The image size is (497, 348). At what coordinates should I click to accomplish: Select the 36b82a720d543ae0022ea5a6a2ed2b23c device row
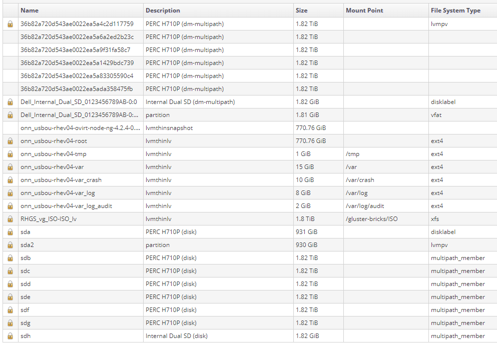click(x=77, y=37)
